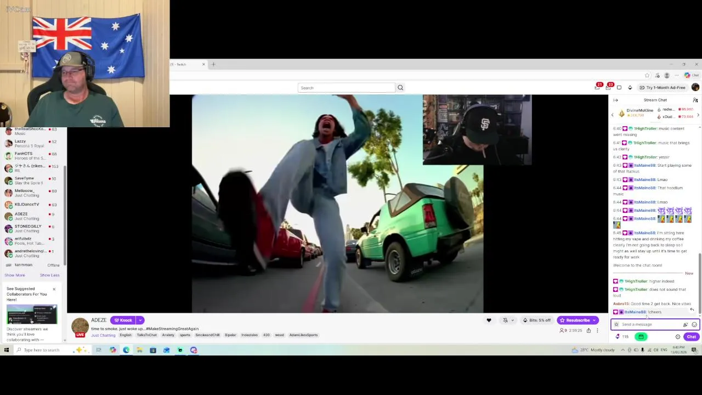Select the 420 tag
The image size is (702, 395).
(x=267, y=335)
